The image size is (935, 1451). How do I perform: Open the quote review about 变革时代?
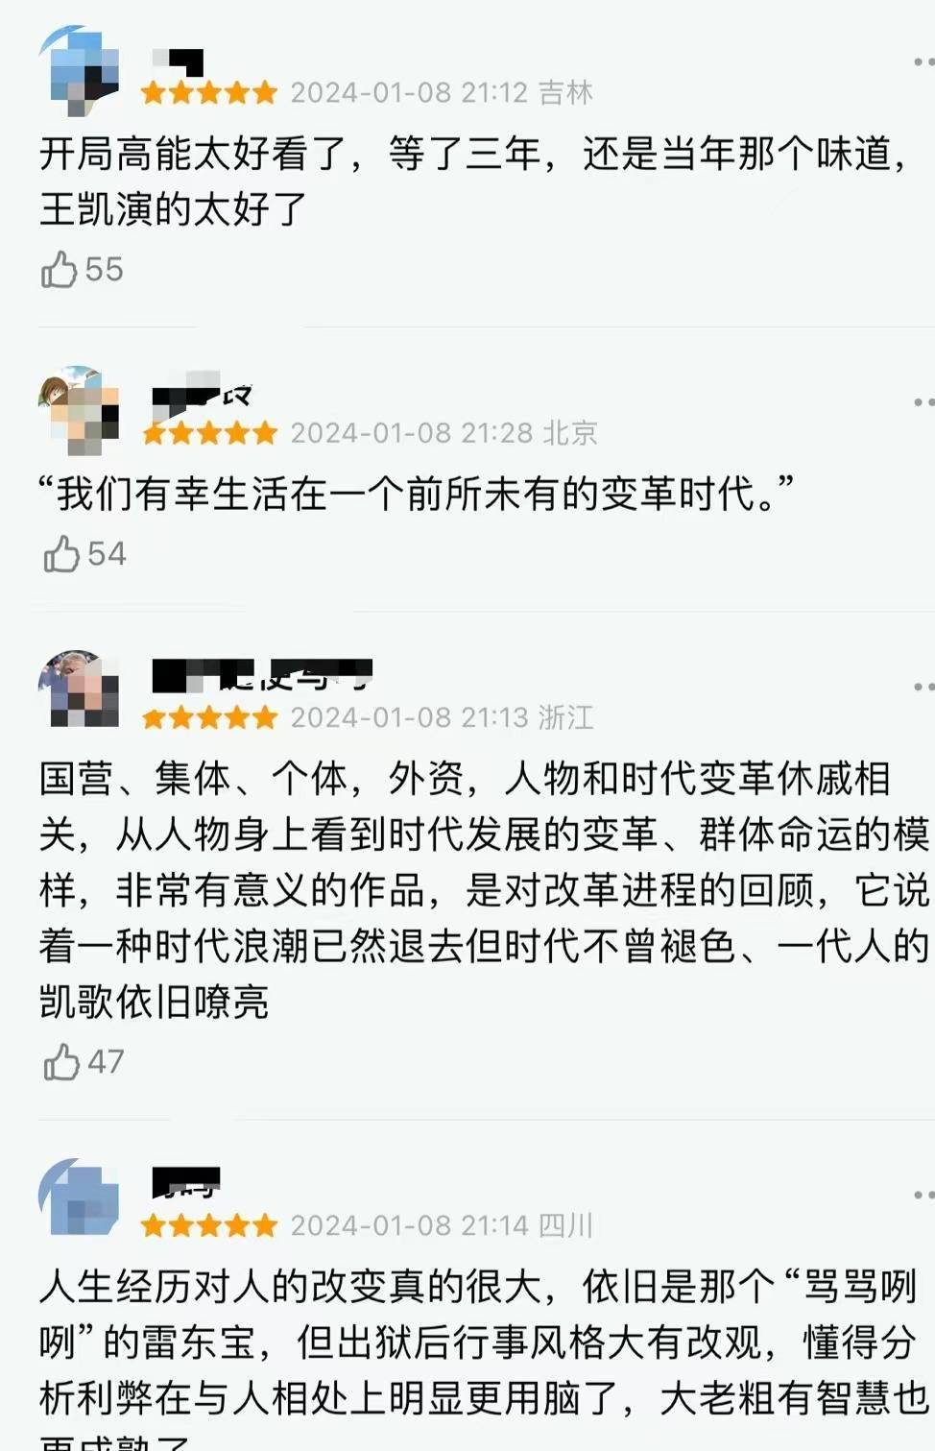click(417, 494)
